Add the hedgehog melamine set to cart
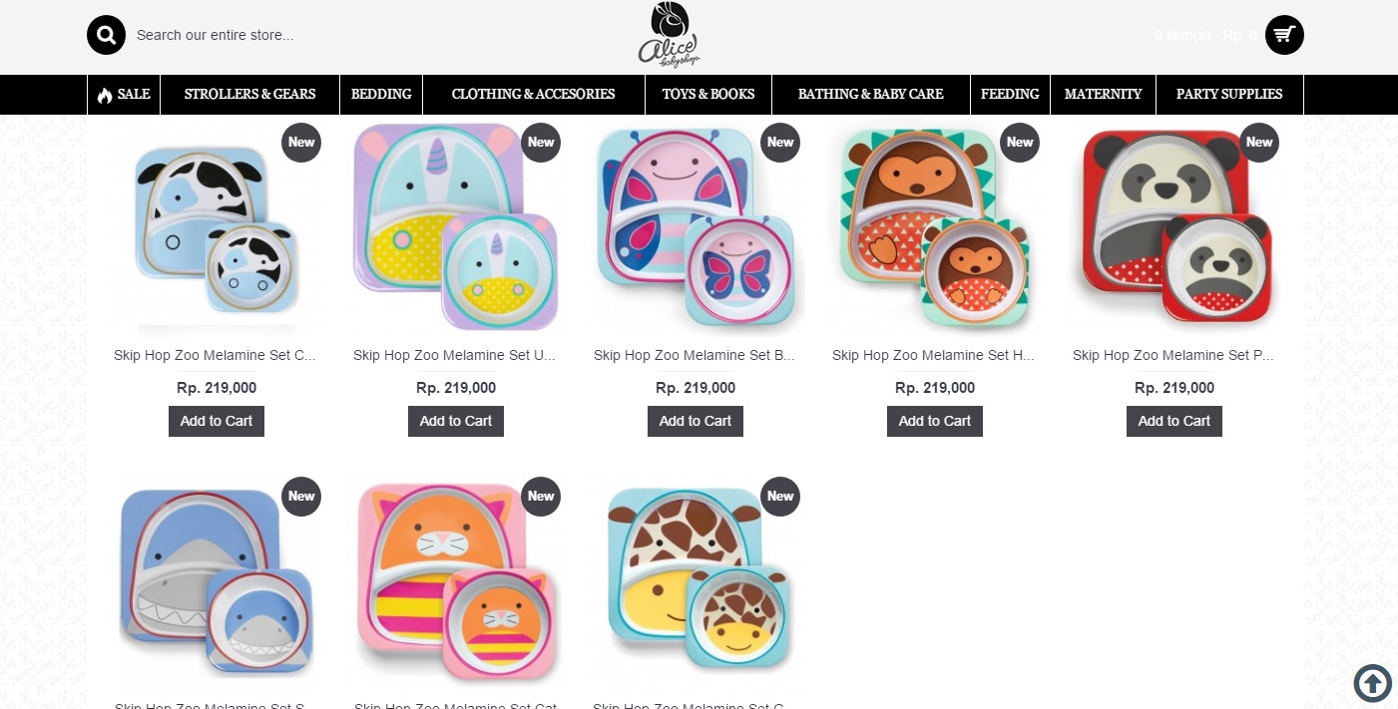This screenshot has height=709, width=1398. [935, 421]
